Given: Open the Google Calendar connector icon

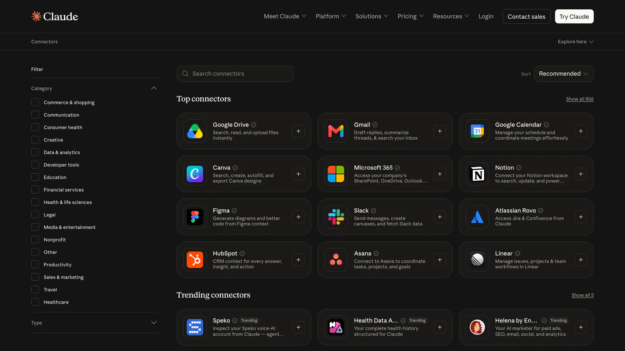Looking at the screenshot, I should [477, 131].
